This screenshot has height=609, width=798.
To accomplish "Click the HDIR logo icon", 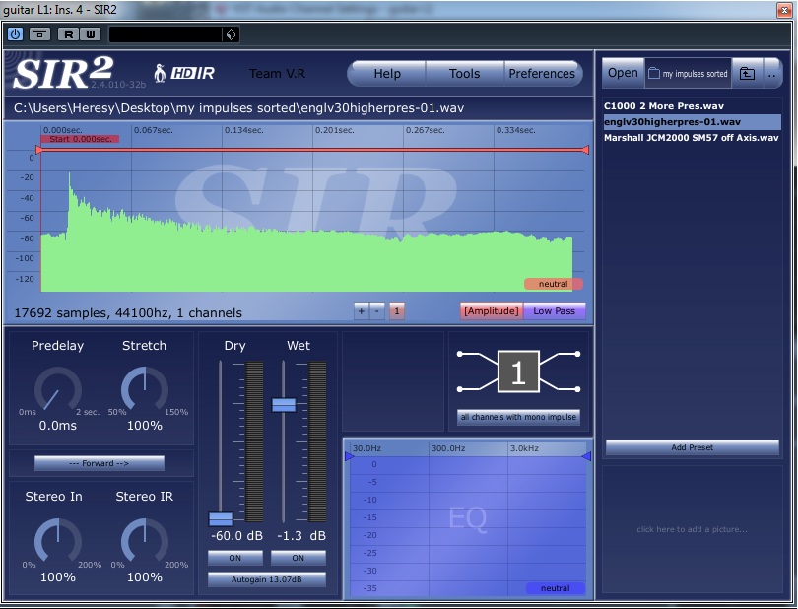I will pyautogui.click(x=184, y=73).
